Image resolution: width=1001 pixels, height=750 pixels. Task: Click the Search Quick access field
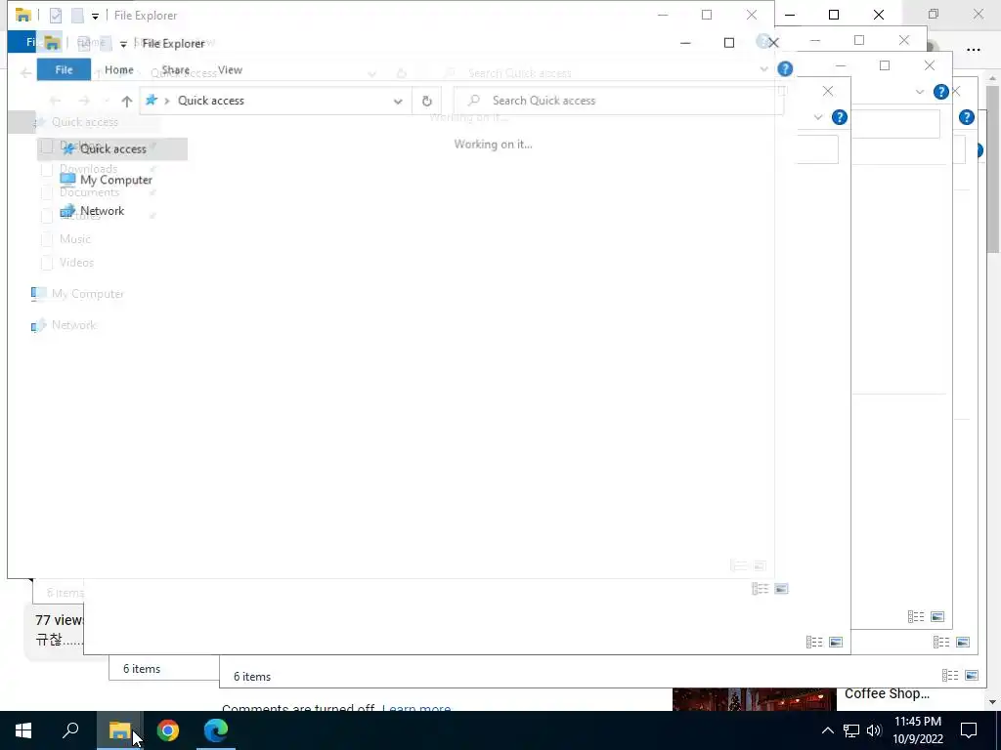click(618, 101)
